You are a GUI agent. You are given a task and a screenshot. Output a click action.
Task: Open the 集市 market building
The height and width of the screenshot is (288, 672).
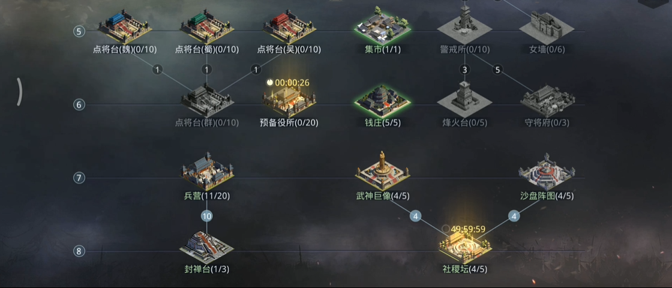click(x=382, y=25)
